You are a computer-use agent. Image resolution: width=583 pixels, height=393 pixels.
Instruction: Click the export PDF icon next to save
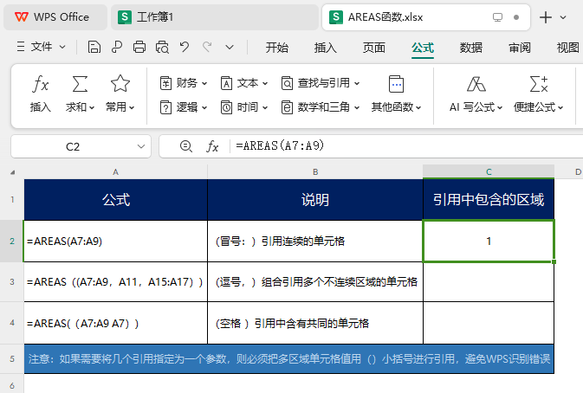[117, 47]
